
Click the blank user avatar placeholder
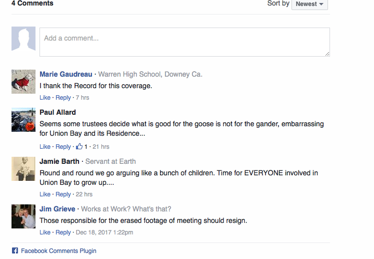click(x=23, y=39)
